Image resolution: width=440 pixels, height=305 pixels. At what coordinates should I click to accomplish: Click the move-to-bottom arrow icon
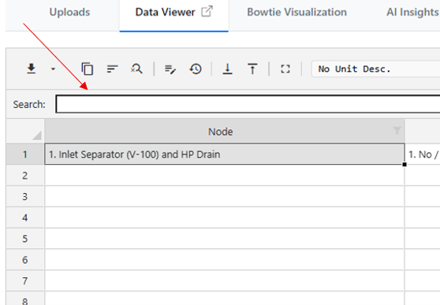click(228, 69)
